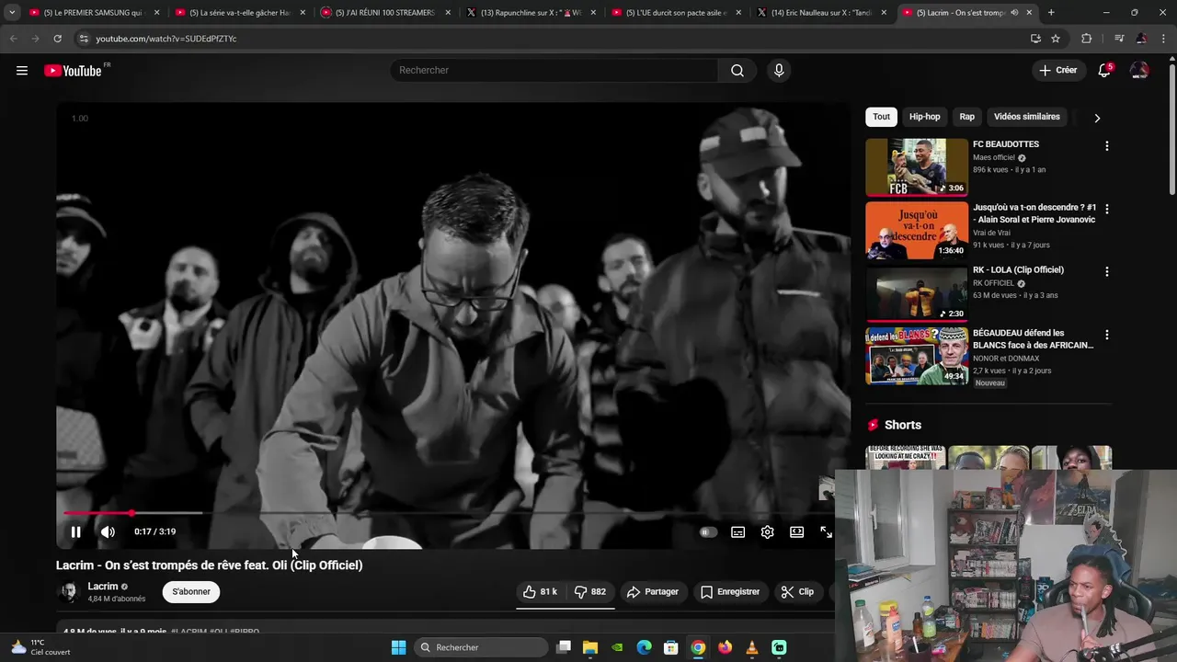Switch to La série va-t-elle gâcher tab
This screenshot has width=1177, height=662.
point(241,13)
